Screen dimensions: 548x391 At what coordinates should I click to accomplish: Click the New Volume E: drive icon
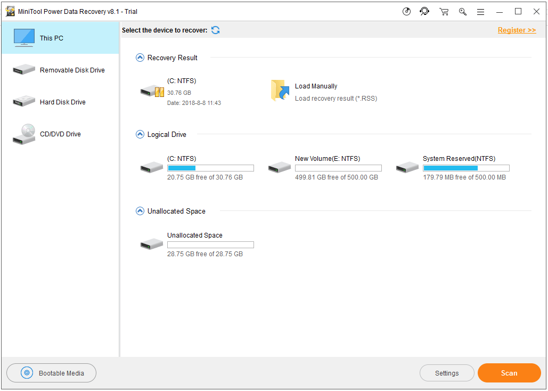pyautogui.click(x=280, y=167)
